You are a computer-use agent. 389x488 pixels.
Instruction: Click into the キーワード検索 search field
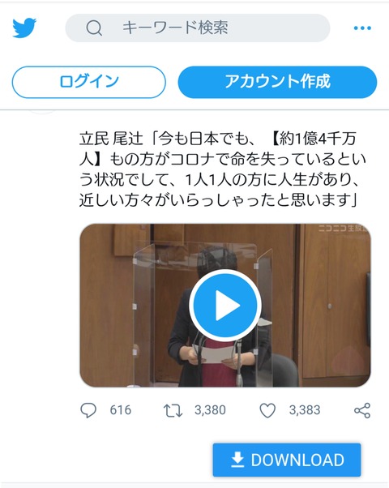(x=197, y=28)
